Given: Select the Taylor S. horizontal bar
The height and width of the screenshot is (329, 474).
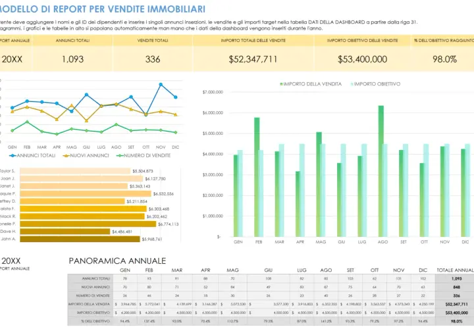Looking at the screenshot, I should pyautogui.click(x=75, y=171).
